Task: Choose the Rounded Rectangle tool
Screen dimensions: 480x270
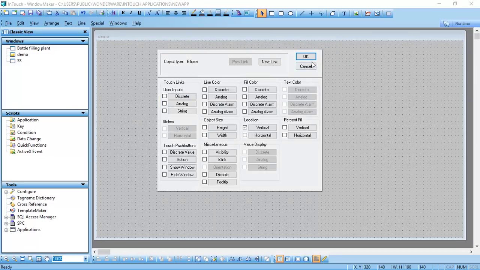Action: [281, 13]
